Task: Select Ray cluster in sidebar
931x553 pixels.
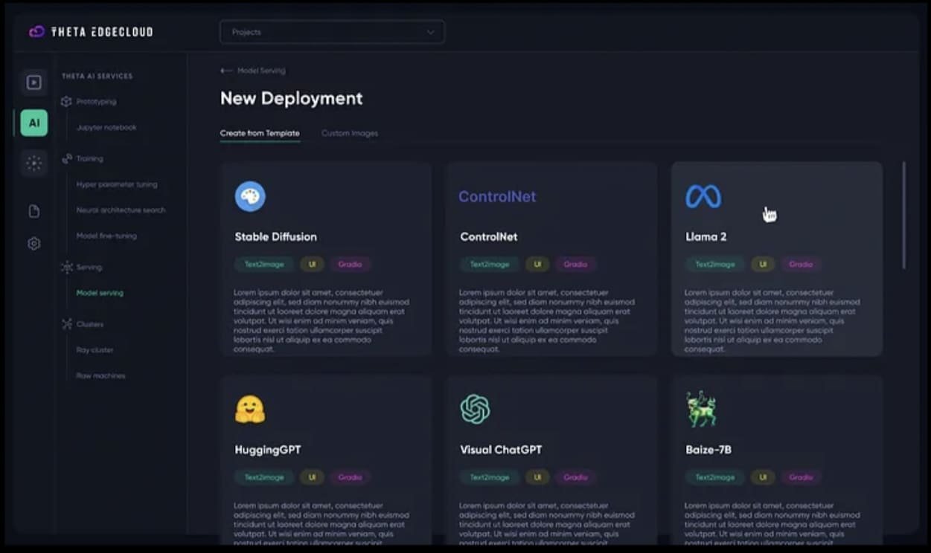Action: [x=95, y=350]
